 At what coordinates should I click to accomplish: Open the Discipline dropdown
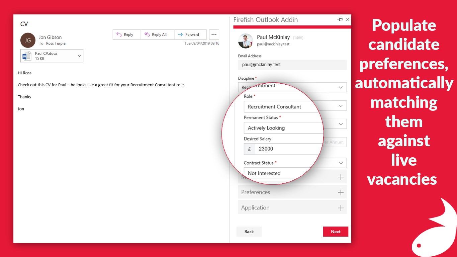[x=341, y=87]
